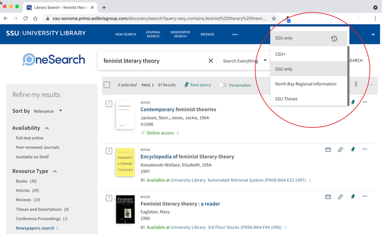
Task: Filter by Peer-reviewed Journals
Action: [37, 147]
